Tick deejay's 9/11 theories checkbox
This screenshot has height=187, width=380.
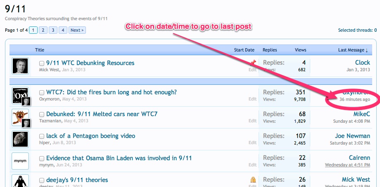(x=42, y=180)
